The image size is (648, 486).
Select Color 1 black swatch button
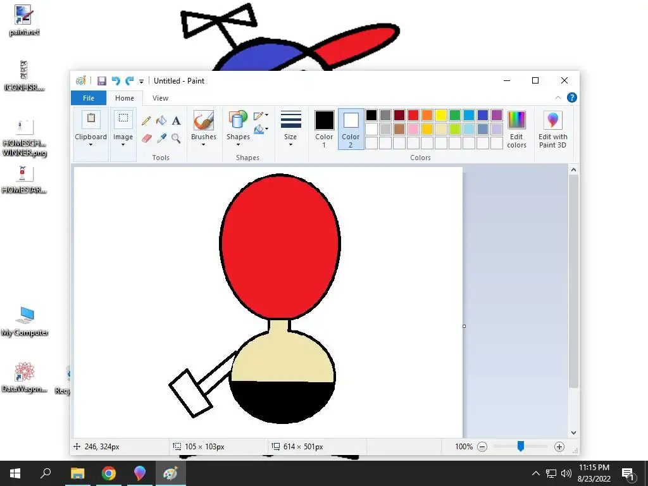click(324, 129)
